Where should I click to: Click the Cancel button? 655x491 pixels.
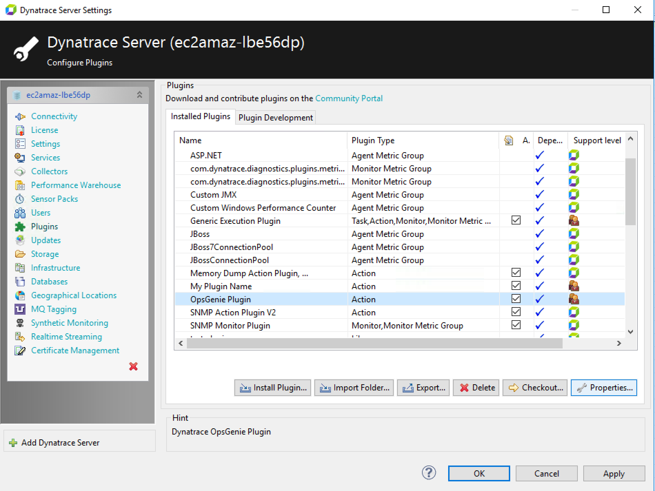pos(547,473)
